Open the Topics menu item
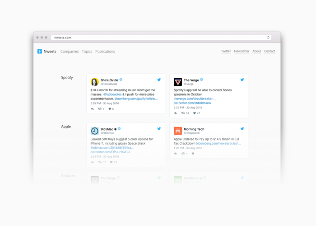This screenshot has width=316, height=226. click(x=87, y=52)
